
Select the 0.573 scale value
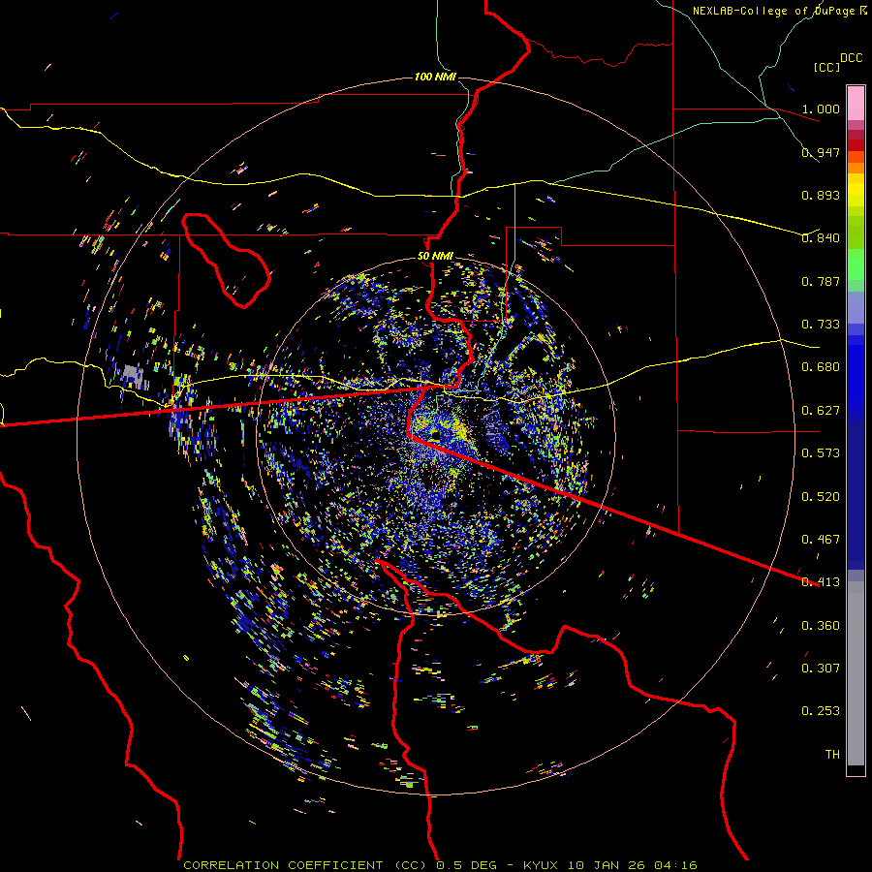click(x=821, y=453)
